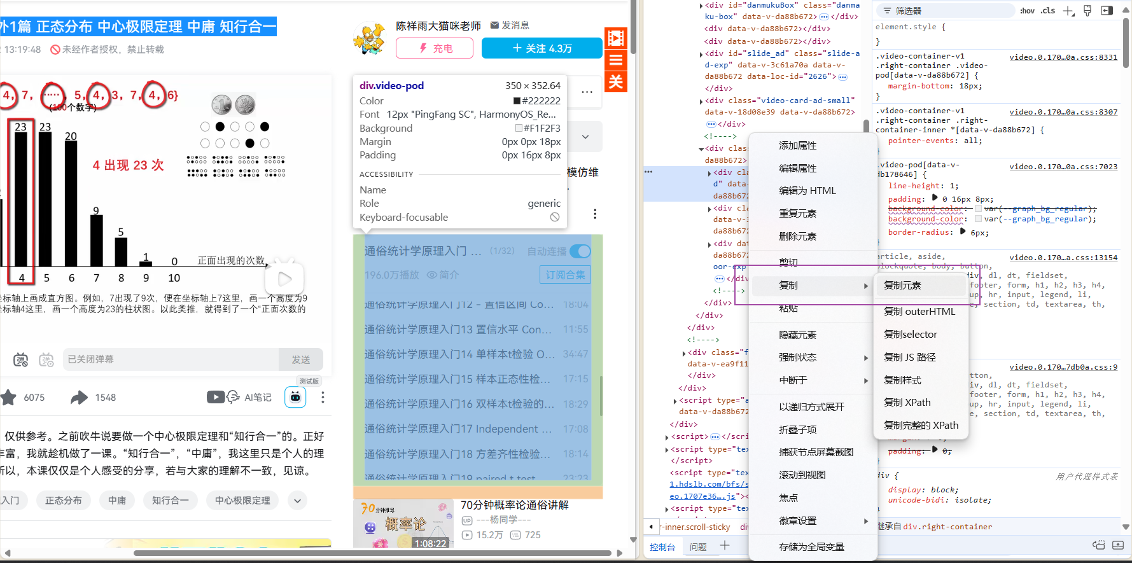Viewport: 1132px width, 563px height.
Task: Click the star favorite icon
Action: pos(9,398)
